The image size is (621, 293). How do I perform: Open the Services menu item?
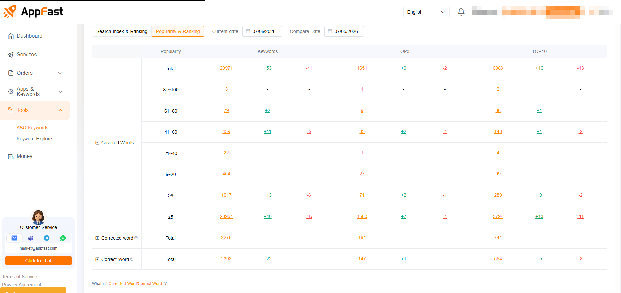click(26, 55)
